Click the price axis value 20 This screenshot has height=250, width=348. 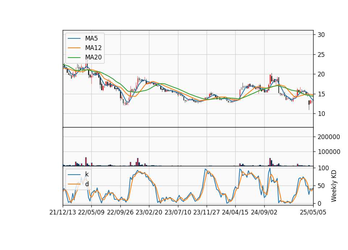pyautogui.click(x=321, y=74)
